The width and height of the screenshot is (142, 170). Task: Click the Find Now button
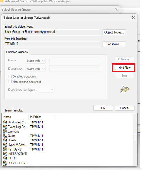[x=124, y=68]
